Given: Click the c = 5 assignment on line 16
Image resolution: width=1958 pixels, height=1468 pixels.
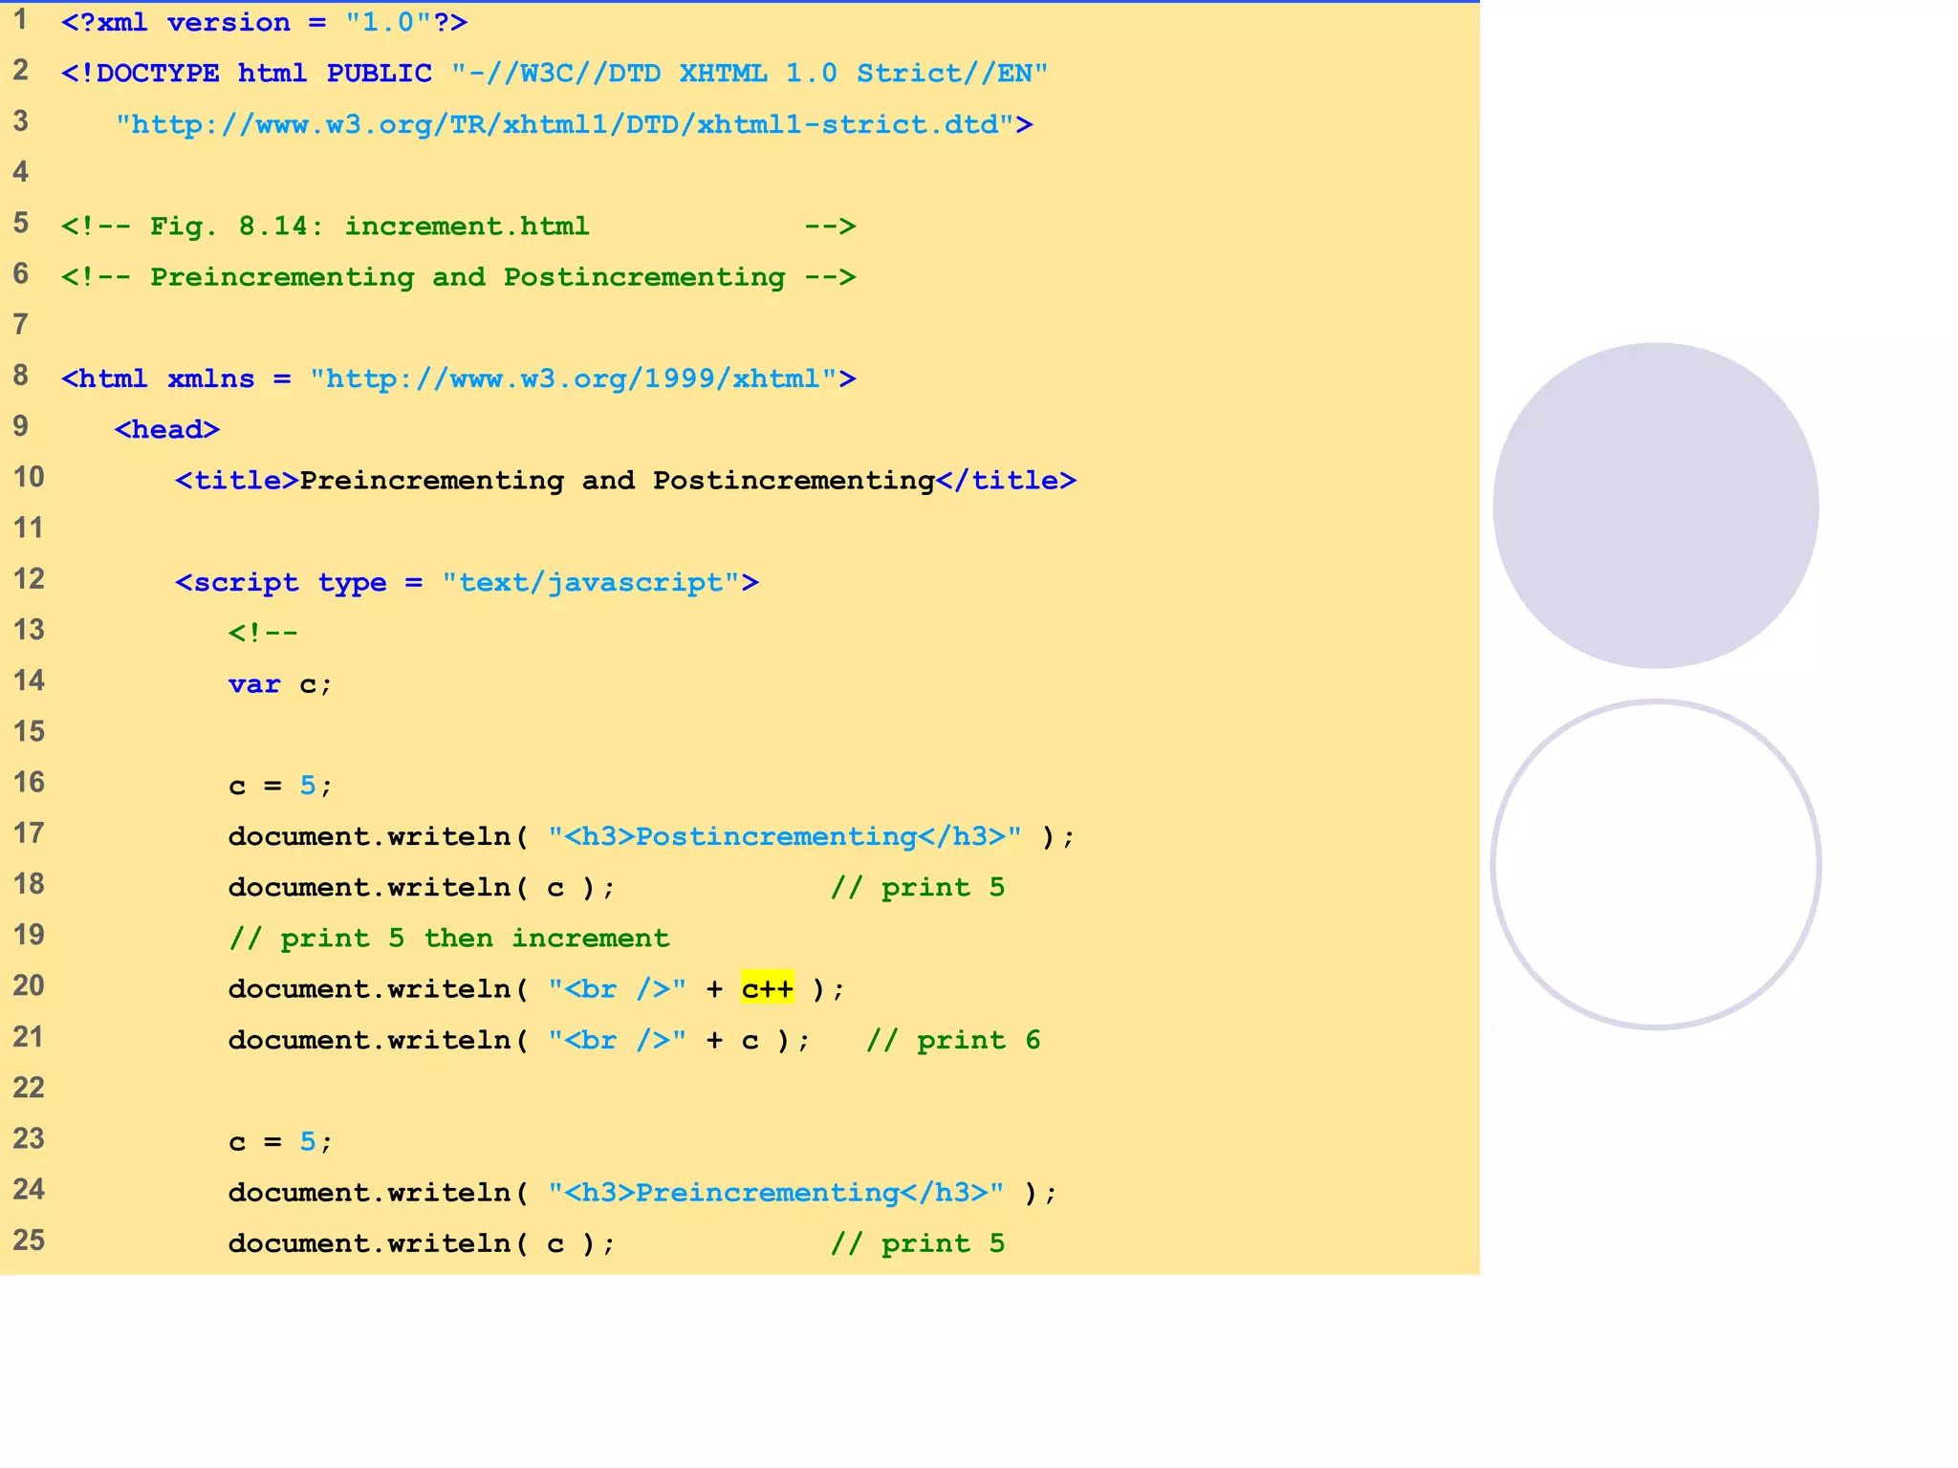Looking at the screenshot, I should (x=279, y=786).
